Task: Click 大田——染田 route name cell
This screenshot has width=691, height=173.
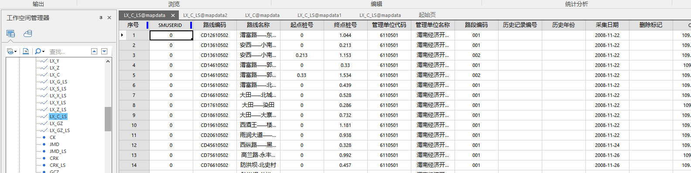Action: 258,105
